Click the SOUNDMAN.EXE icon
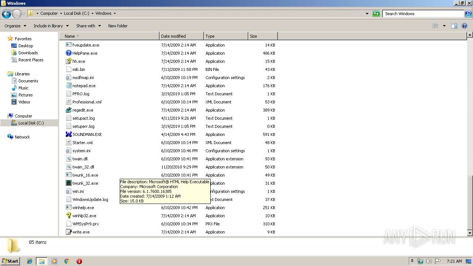The width and height of the screenshot is (473, 266). [x=68, y=134]
